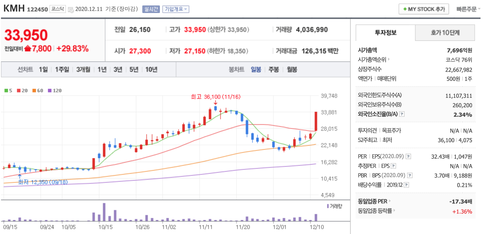Click the MY STOCK 추가 button
This screenshot has height=234, width=485.
coord(424,9)
